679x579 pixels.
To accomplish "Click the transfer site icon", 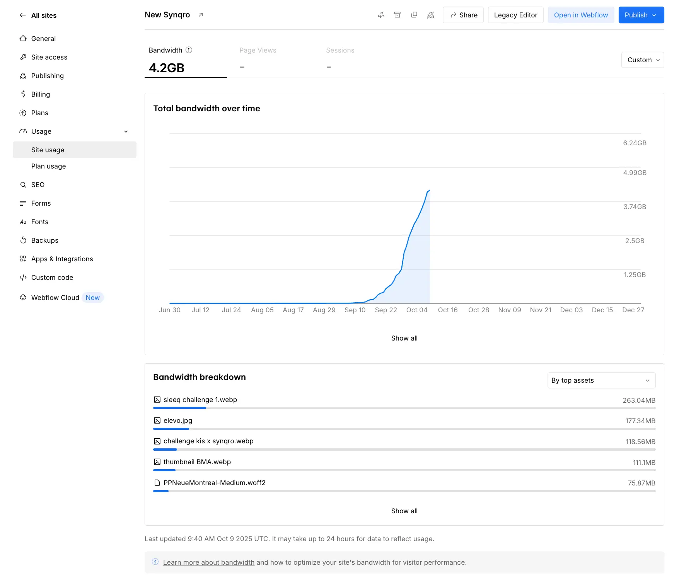I will pyautogui.click(x=381, y=15).
